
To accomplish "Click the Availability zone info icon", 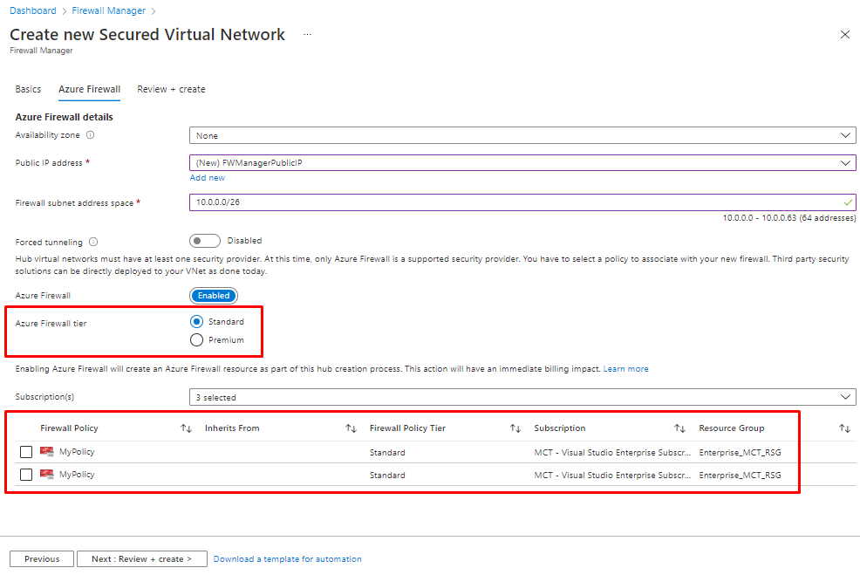I will (91, 135).
